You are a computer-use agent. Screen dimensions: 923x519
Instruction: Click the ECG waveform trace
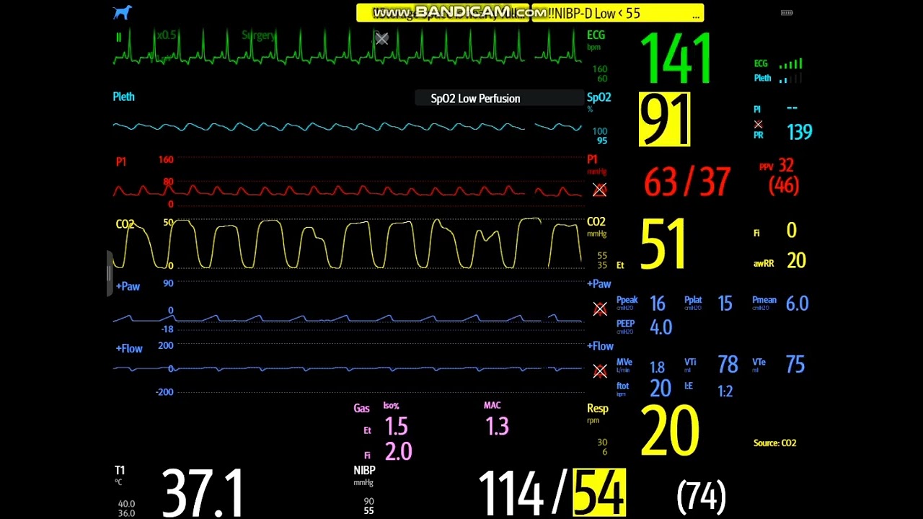click(346, 49)
